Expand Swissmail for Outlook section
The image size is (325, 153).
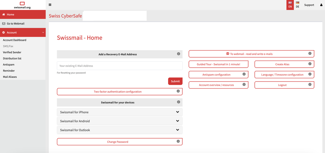pyautogui.click(x=120, y=130)
